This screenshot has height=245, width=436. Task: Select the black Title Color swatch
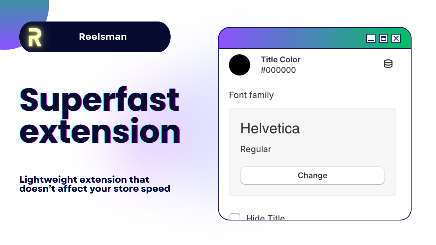(240, 65)
